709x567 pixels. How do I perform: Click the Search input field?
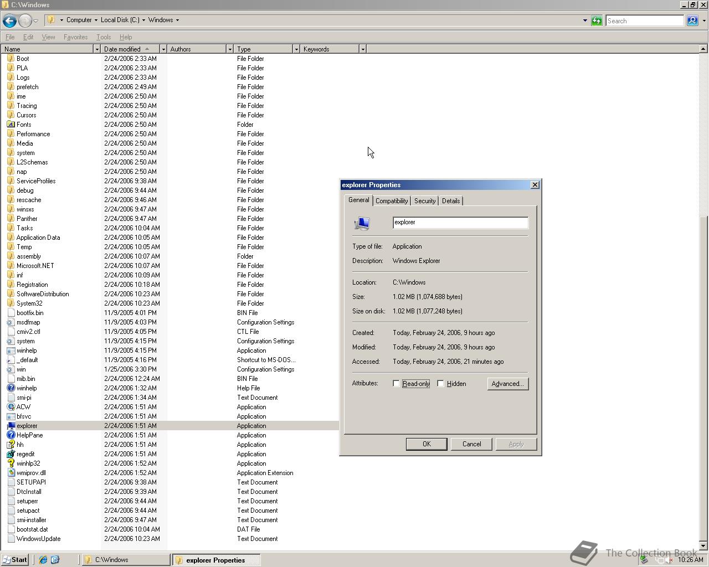pyautogui.click(x=645, y=20)
